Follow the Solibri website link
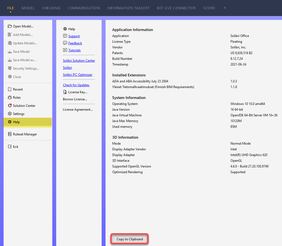 click(68, 68)
